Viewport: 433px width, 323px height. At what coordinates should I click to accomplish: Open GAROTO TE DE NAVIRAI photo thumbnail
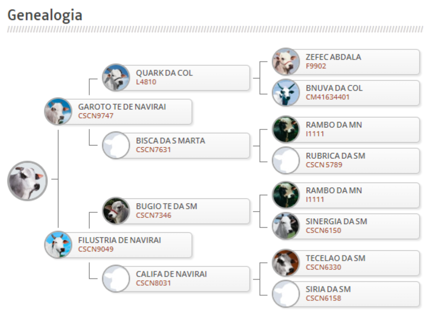pos(58,111)
